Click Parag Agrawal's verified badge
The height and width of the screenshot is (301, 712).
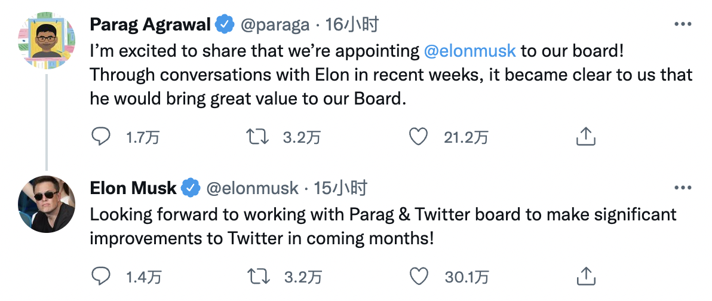tap(225, 24)
